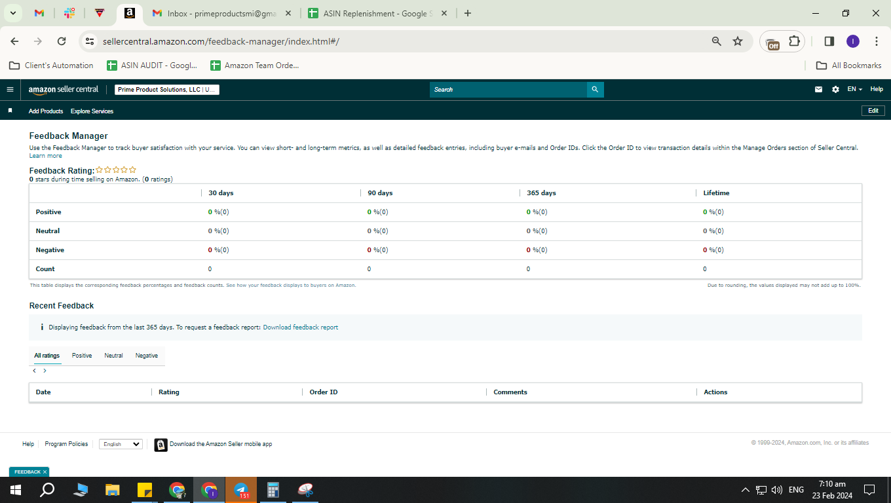
Task: Click the Amazon Seller Central logo
Action: (x=64, y=90)
